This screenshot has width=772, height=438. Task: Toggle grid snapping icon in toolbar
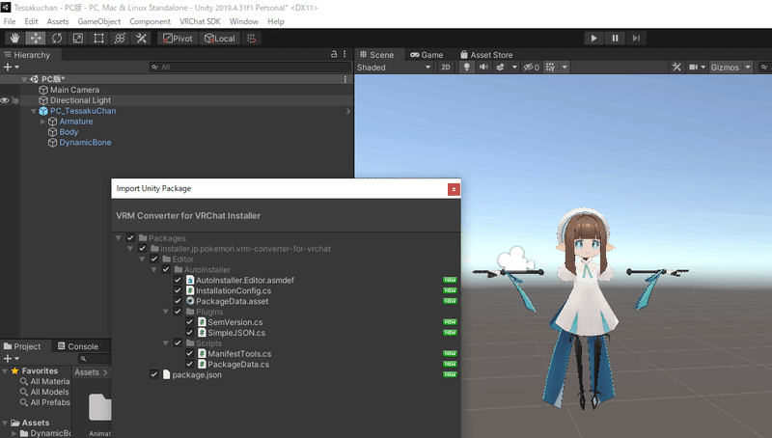tap(251, 39)
